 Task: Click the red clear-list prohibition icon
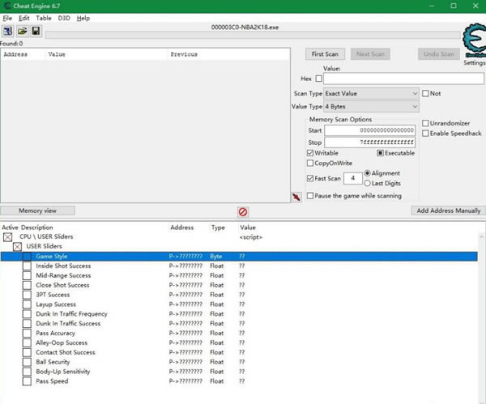tap(243, 211)
